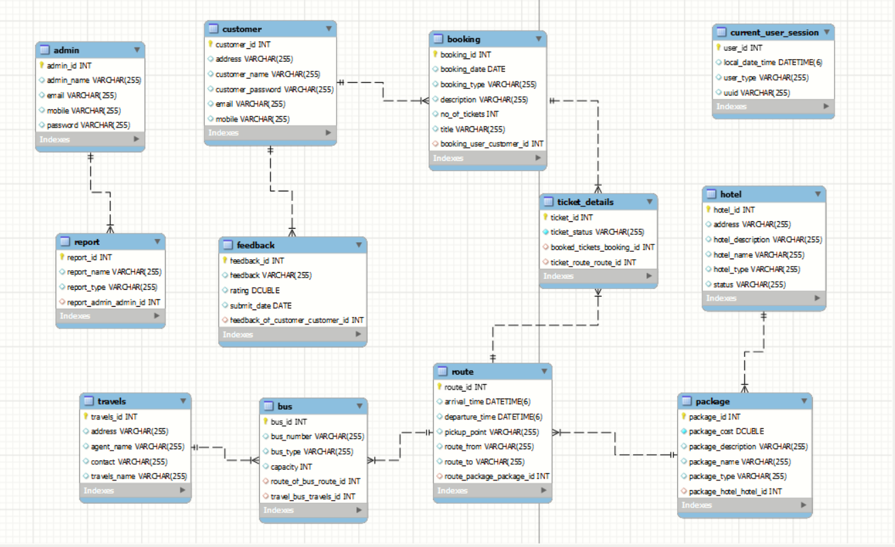Click the ticket_details table header icon

point(549,202)
